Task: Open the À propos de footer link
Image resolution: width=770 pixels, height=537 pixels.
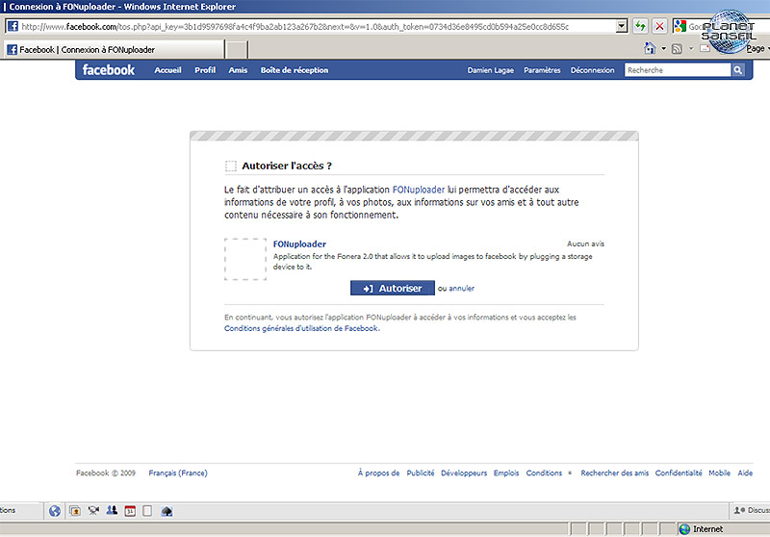Action: coord(378,473)
